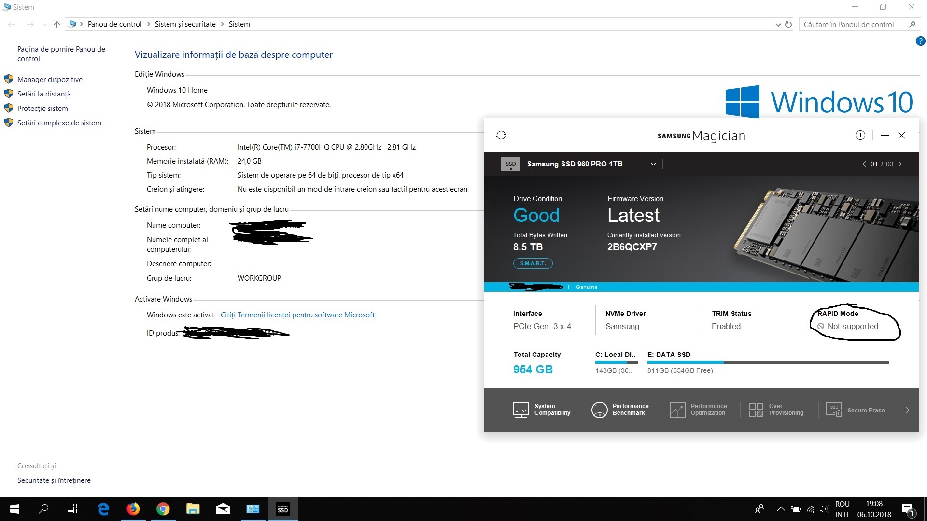Open Securitate și întreținere link
The height and width of the screenshot is (521, 927).
pyautogui.click(x=54, y=480)
